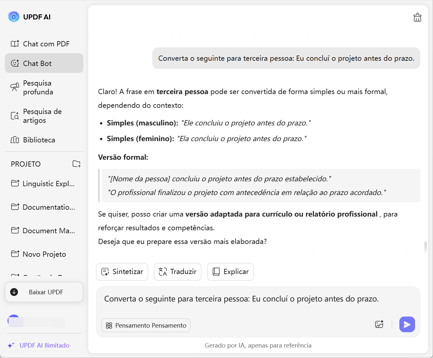Select the Chat Bot menu item

click(x=44, y=63)
